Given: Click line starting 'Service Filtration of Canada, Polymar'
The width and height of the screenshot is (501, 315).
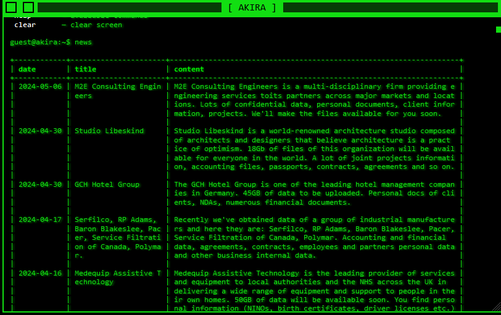Looking at the screenshot, I should [310, 237].
